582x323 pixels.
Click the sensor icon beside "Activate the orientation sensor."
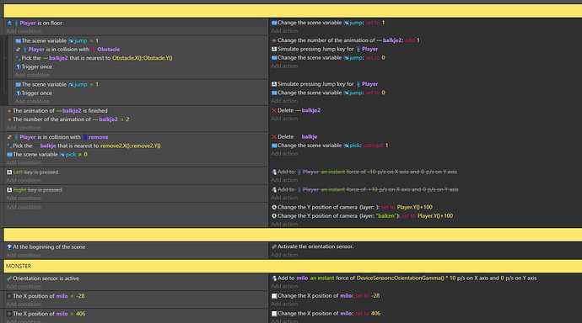click(x=274, y=246)
